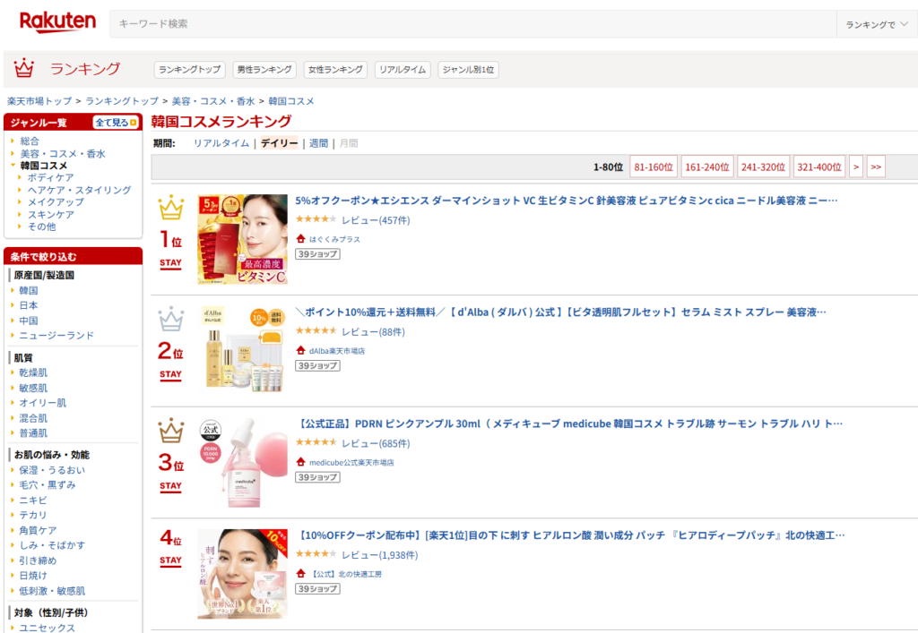Viewport: 918px width, 633px height.
Task: Click the 39ショップ badge under dAlba楽天市場店
Action: point(317,365)
